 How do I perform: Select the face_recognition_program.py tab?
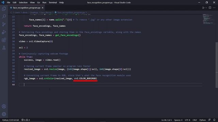(x=27, y=8)
